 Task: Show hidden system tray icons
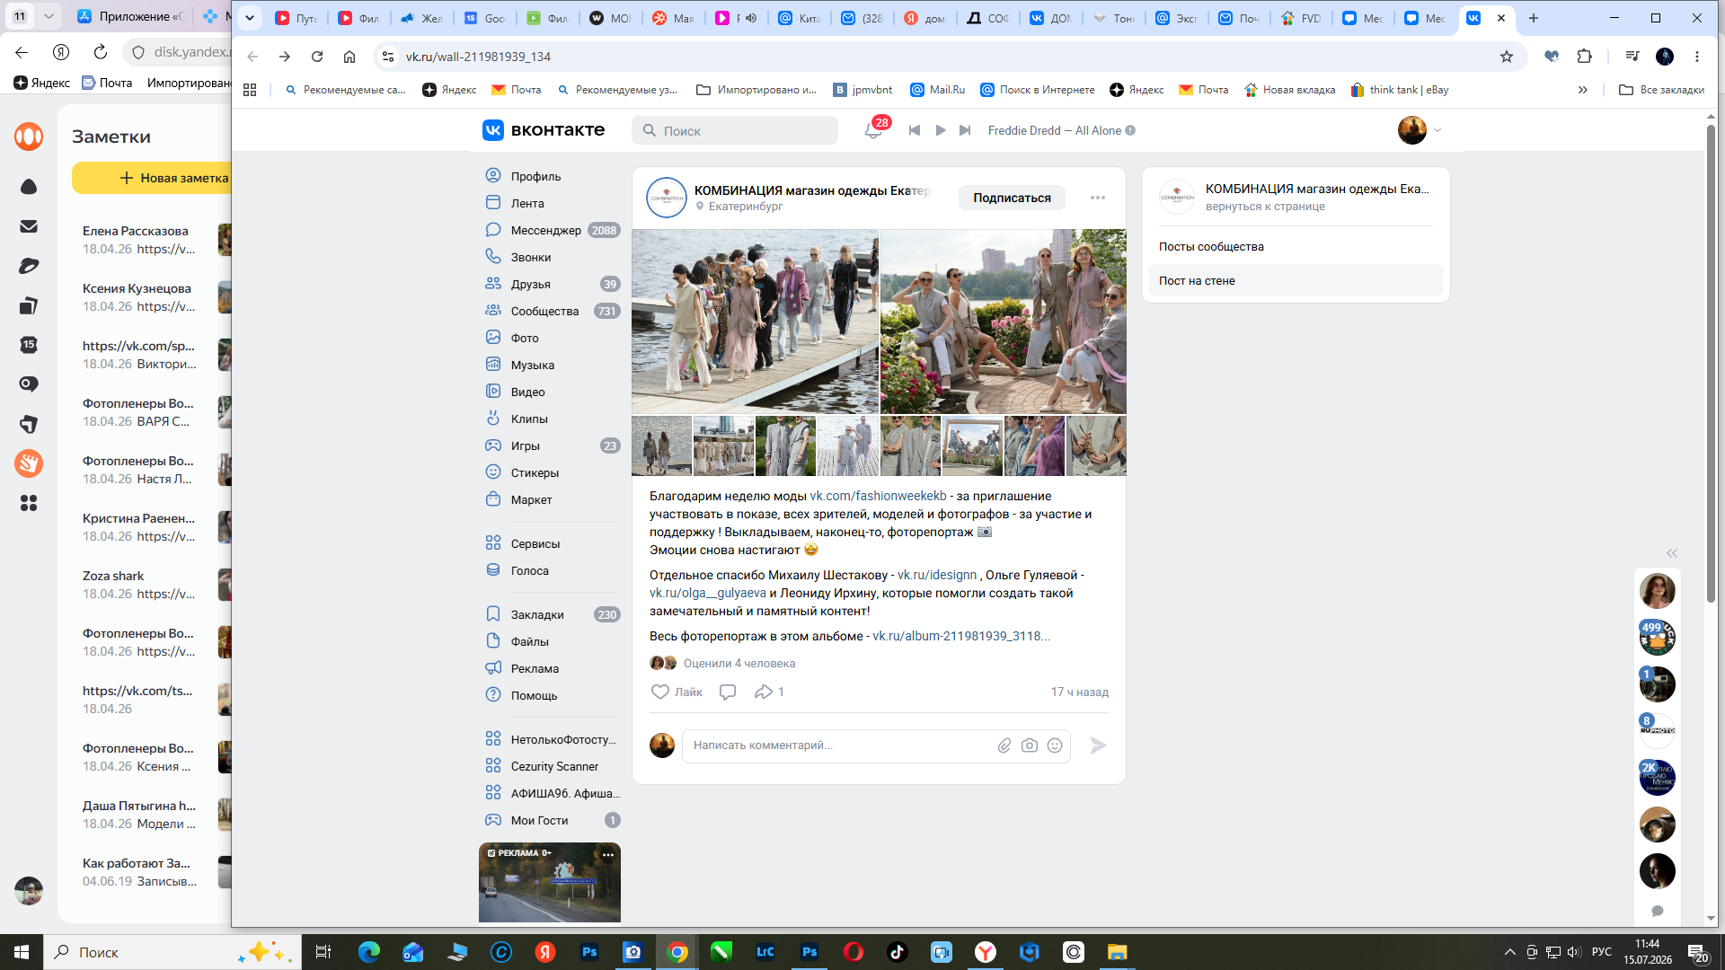tap(1510, 952)
